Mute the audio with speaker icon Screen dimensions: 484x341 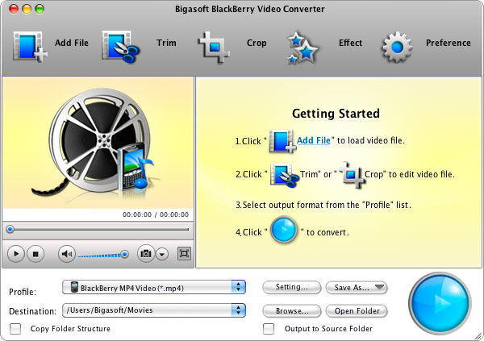click(x=67, y=254)
